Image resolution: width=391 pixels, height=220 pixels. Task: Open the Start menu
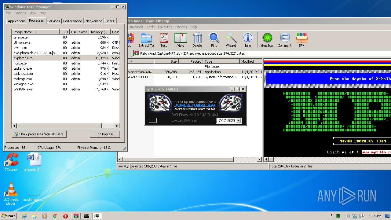(x=8, y=216)
